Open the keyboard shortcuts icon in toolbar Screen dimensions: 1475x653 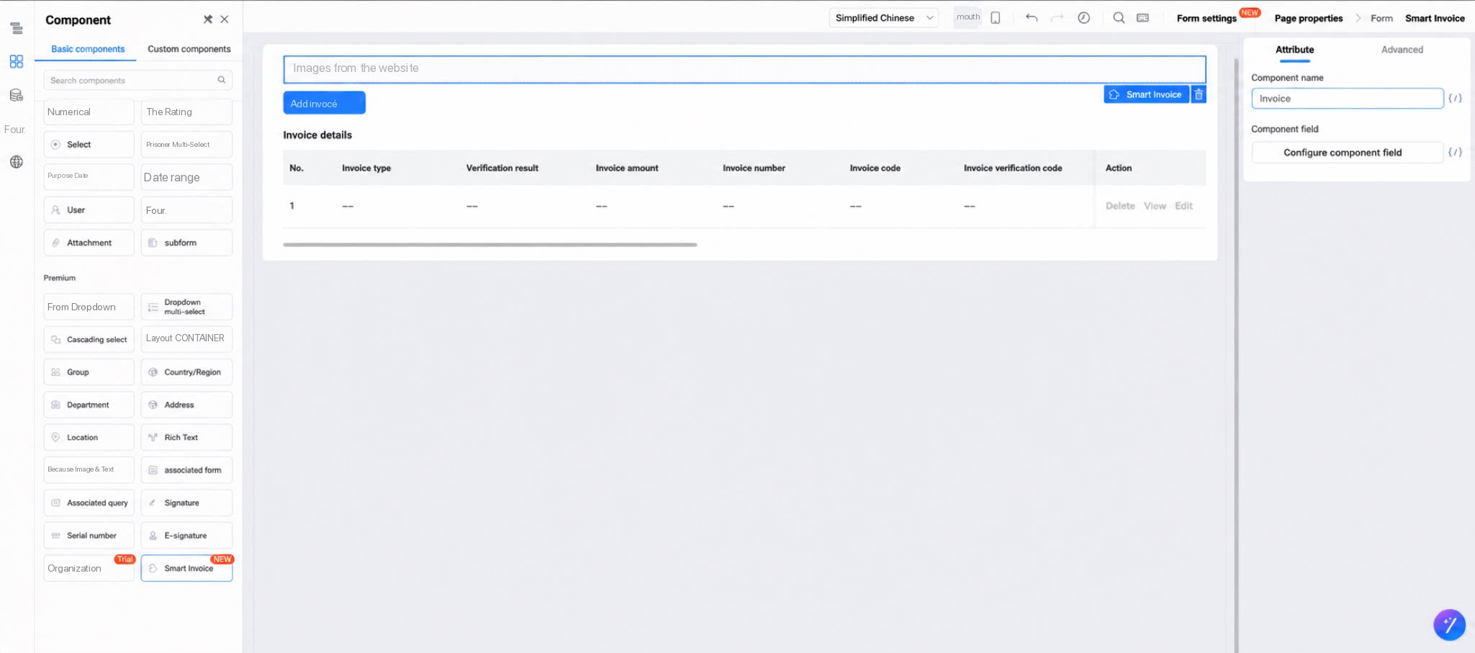pos(1142,18)
